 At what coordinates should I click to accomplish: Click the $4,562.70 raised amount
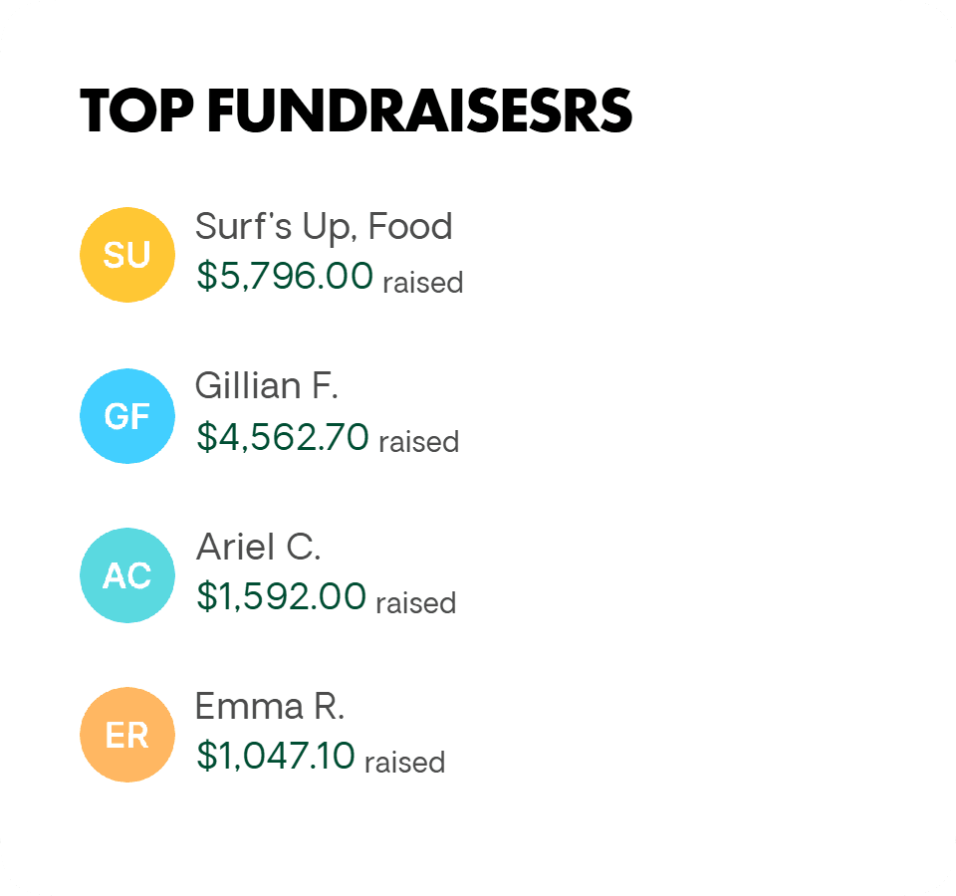(x=282, y=436)
